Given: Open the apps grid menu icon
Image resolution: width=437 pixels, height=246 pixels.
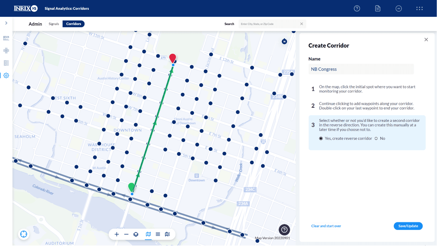Looking at the screenshot, I should click(419, 9).
